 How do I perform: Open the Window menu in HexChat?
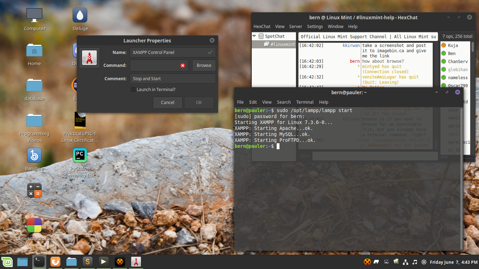pos(336,26)
